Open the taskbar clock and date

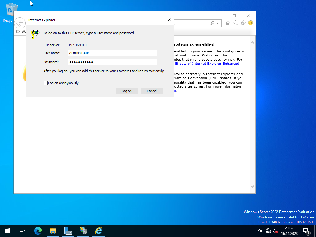[289, 231]
